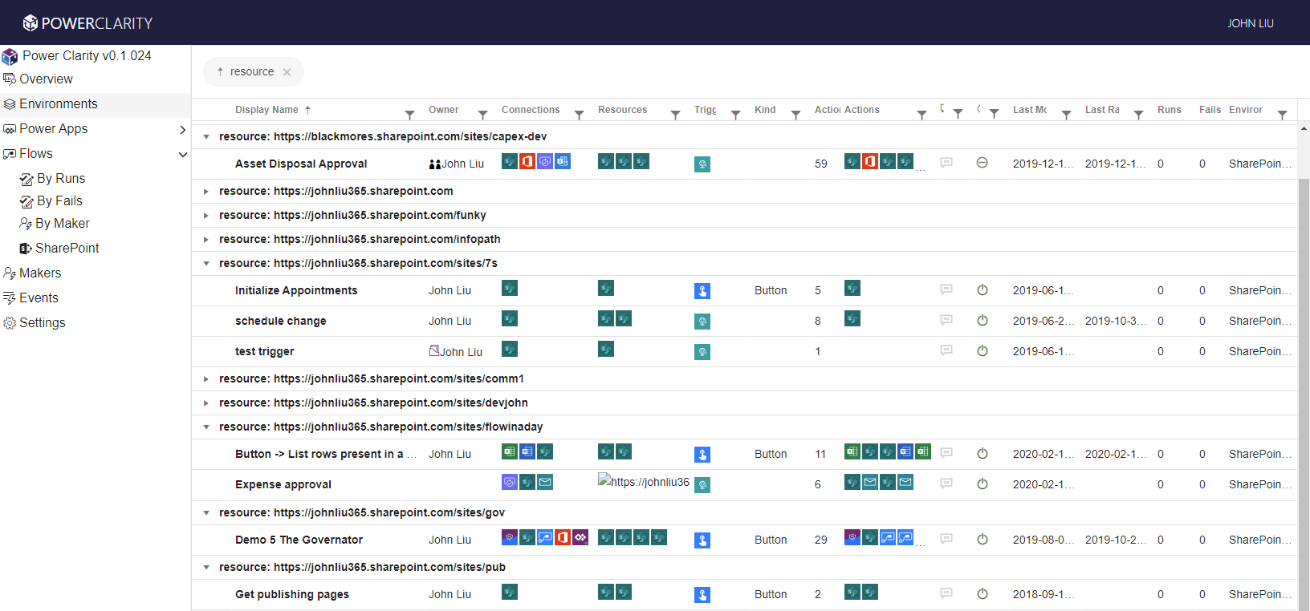Click the manual trigger icon for Initialize Appointments

[x=702, y=291]
